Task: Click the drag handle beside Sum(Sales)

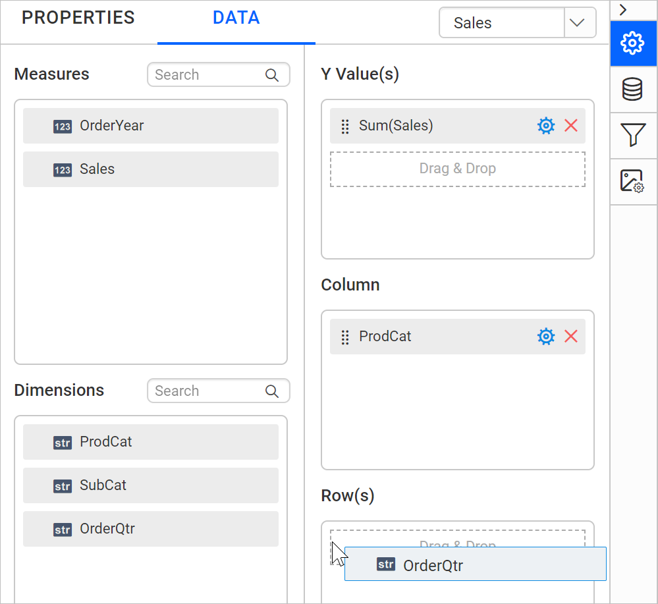Action: 344,126
